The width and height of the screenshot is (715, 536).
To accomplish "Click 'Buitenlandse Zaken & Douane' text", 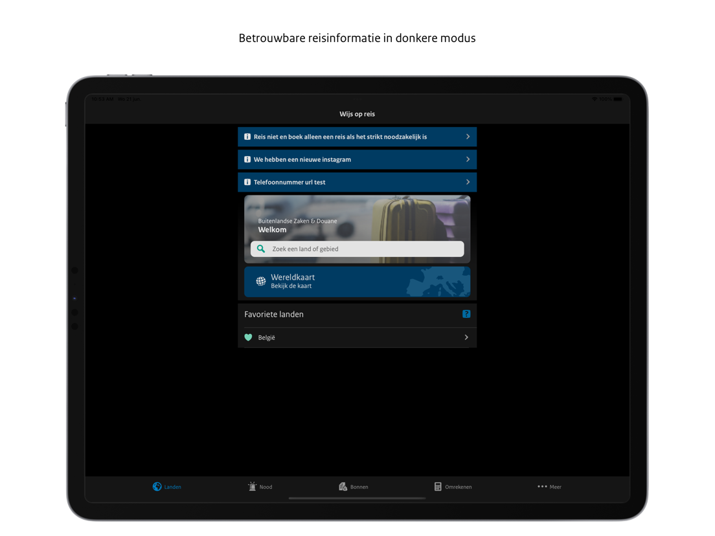I will click(x=297, y=221).
